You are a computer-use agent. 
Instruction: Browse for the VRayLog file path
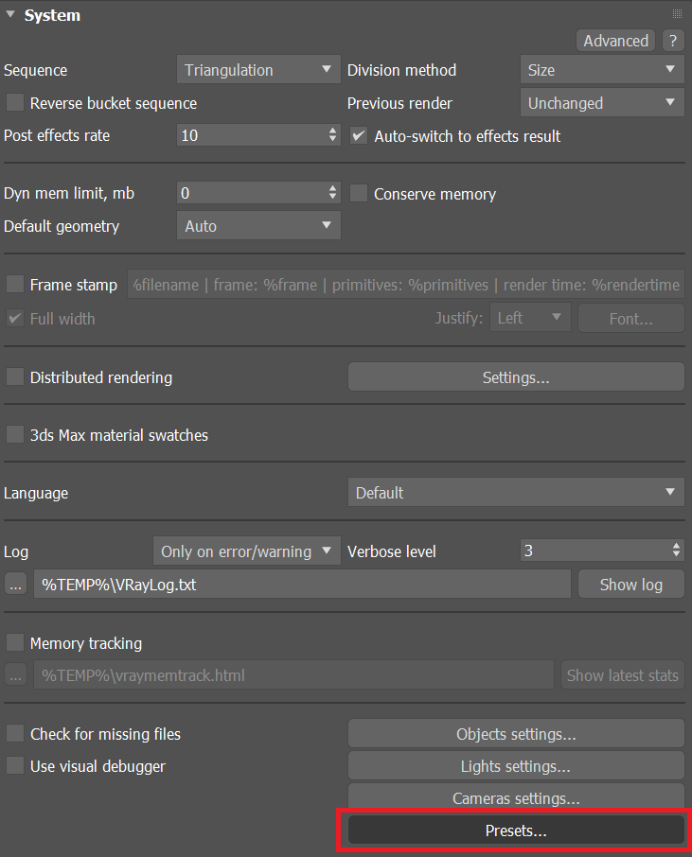[14, 584]
